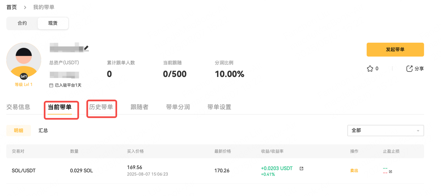Switch to the 合约 toggle
Viewport: 441px width, 196px height.
coord(22,23)
